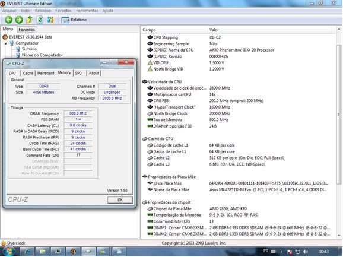The width and height of the screenshot is (343, 257).
Task: Open the SPD tab in CPU-Z
Action: pos(78,73)
